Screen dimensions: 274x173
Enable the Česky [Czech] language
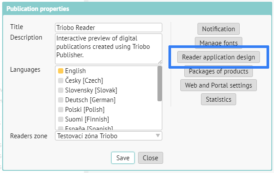click(x=61, y=81)
